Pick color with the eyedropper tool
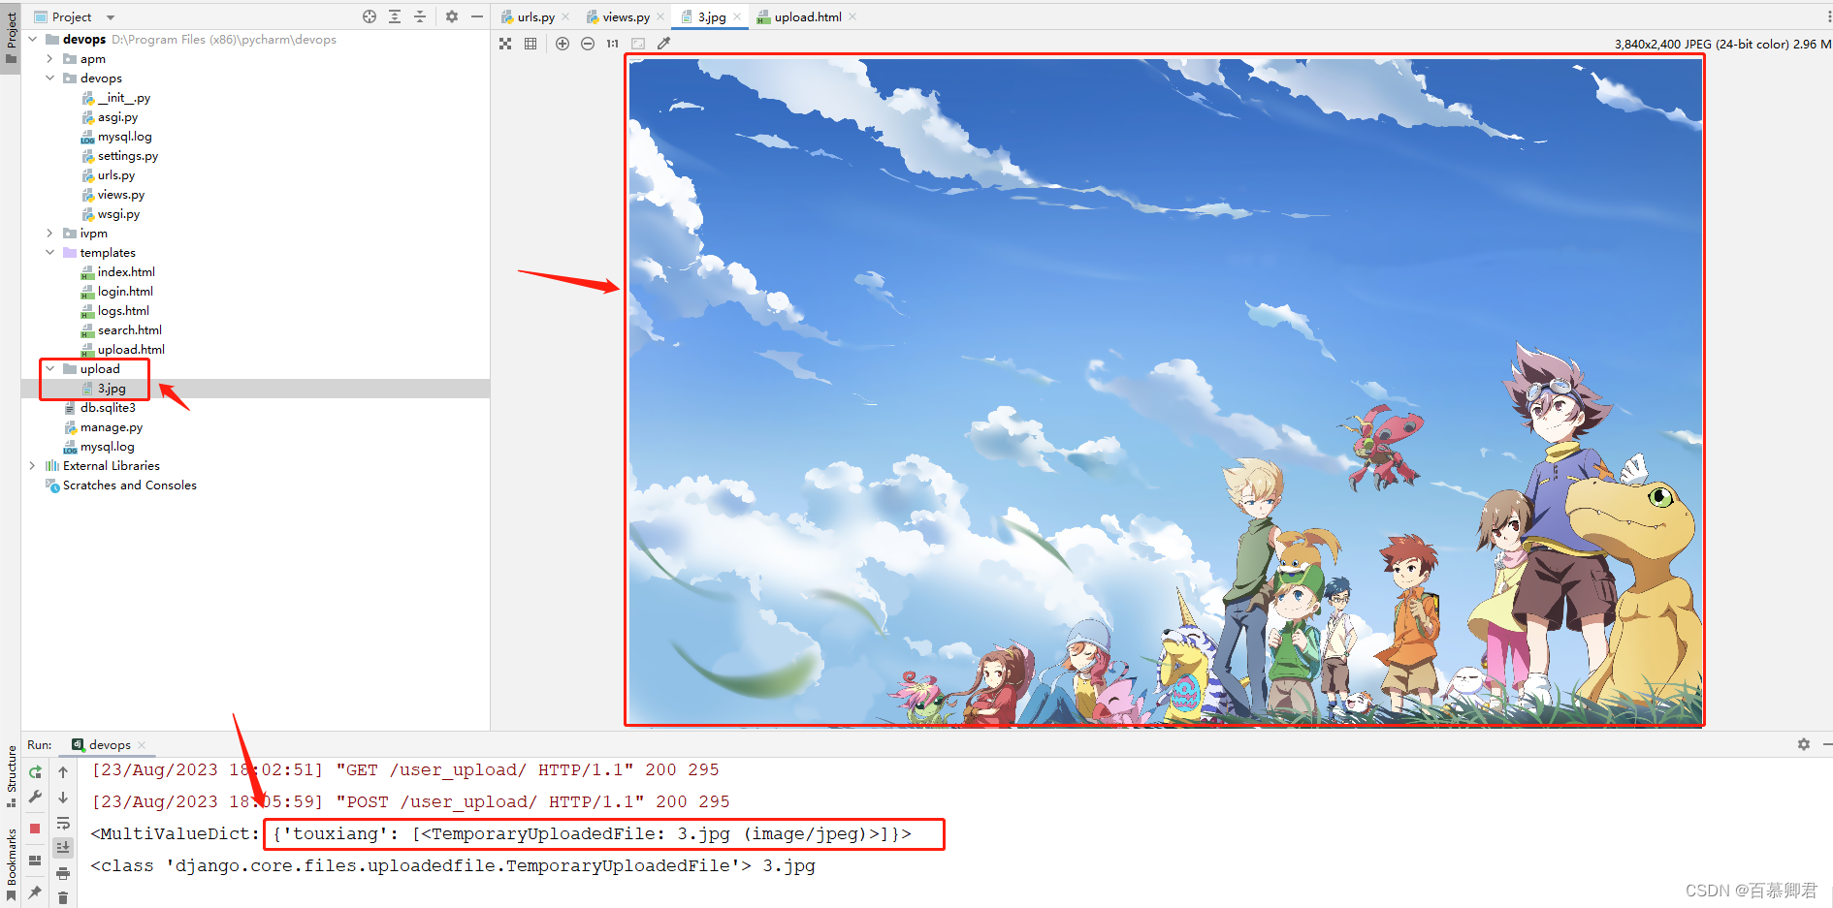The image size is (1833, 908). coord(664,44)
